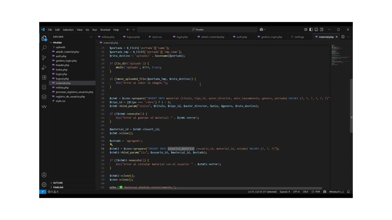
Task: Click the Ln 51, Col 55 indicator
Action: point(262,192)
